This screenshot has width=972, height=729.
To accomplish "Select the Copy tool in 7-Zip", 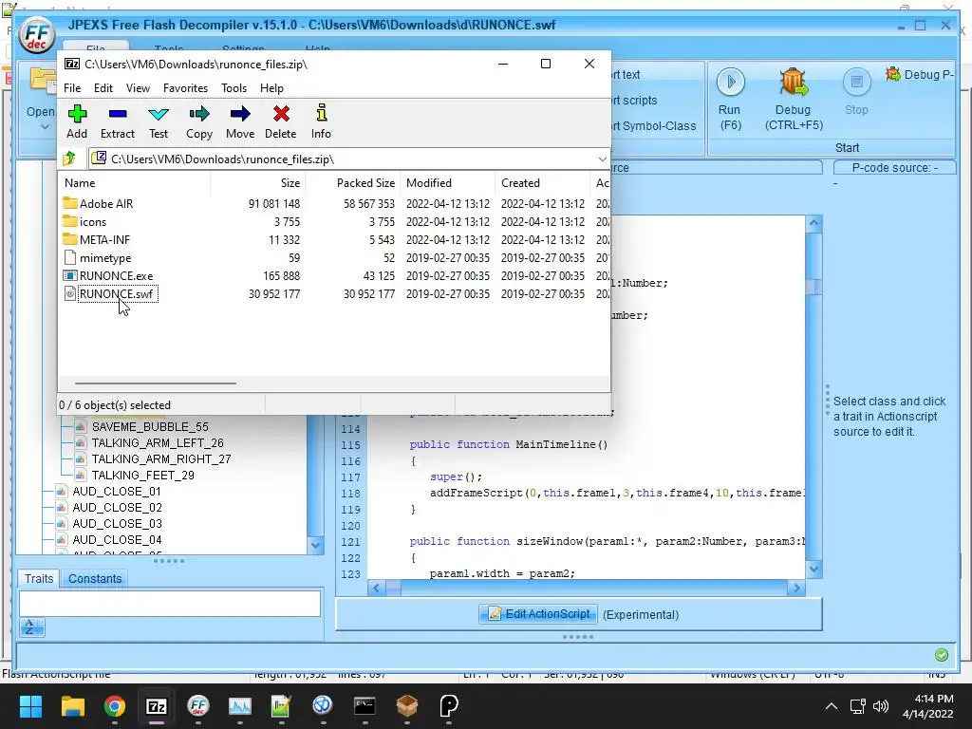I will click(x=199, y=121).
